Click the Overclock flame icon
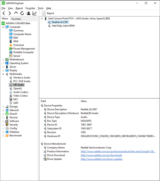 pos(11,45)
